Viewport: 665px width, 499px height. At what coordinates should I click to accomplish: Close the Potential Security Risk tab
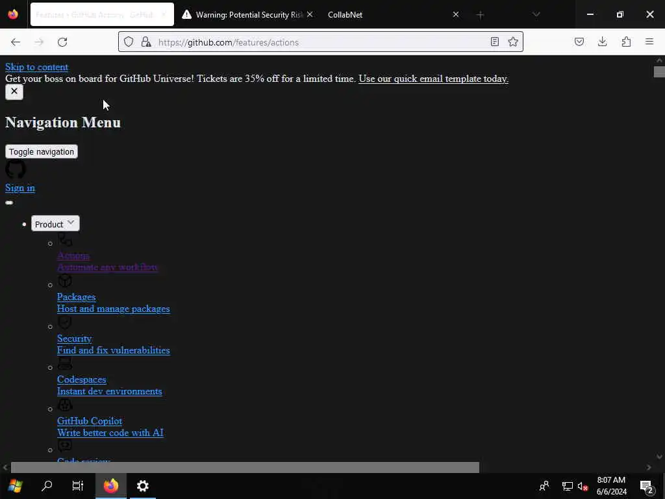click(x=310, y=14)
